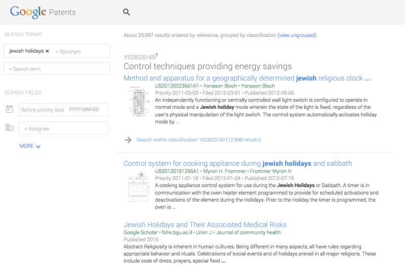Viewport: 405px width, 270px height.
Task: Click the assignee building icon
Action: tap(9, 128)
